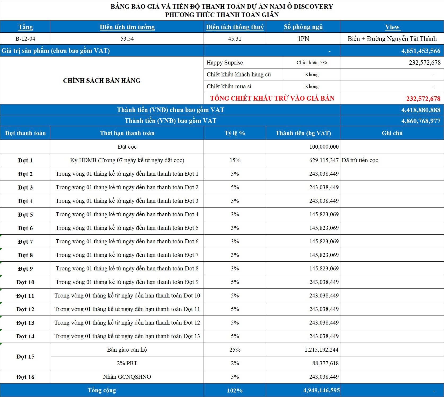Viewport: 444px width, 397px height.
Task: Select the 'Tổng cộng' total label
Action: tap(102, 390)
